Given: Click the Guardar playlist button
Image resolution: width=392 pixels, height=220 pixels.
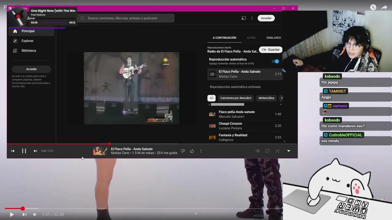Looking at the screenshot, I should click(271, 50).
